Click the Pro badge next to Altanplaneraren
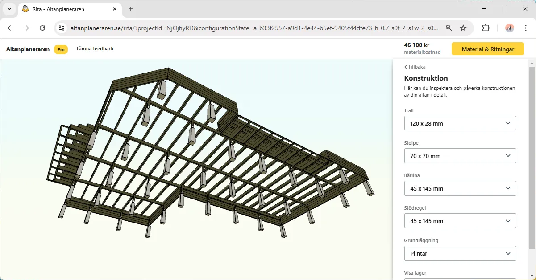This screenshot has height=280, width=536. click(x=61, y=49)
